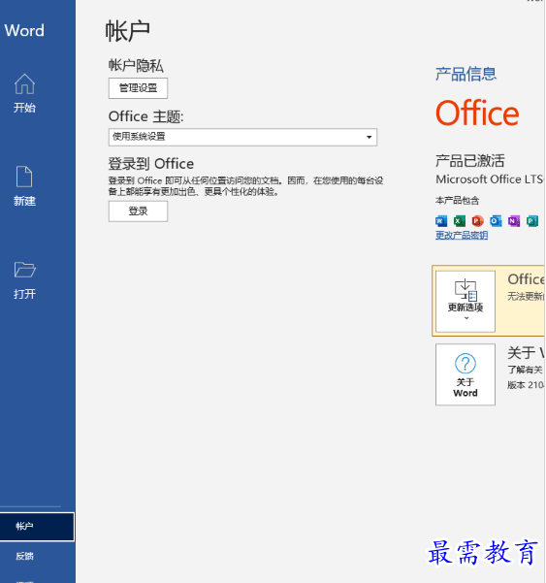Click the 登录到 Office heading
Image resolution: width=546 pixels, height=583 pixels.
pos(151,164)
